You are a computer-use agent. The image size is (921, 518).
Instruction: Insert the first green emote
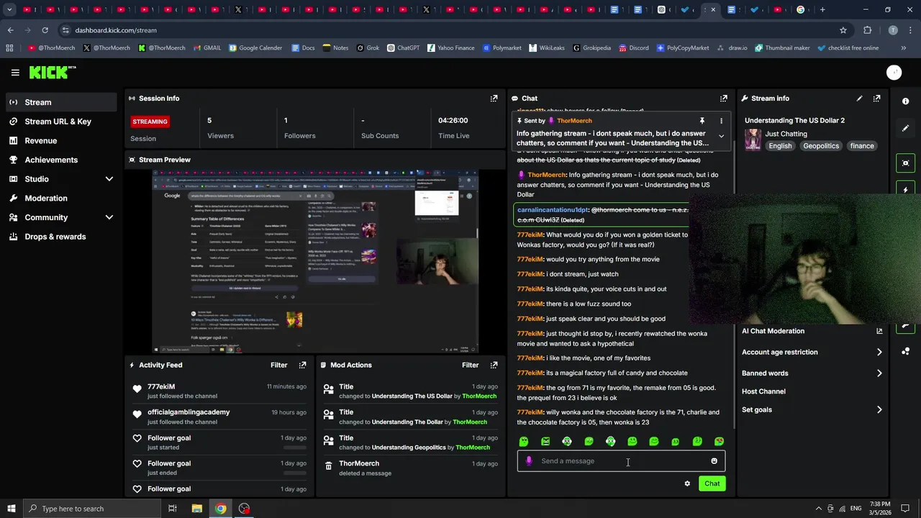524,442
